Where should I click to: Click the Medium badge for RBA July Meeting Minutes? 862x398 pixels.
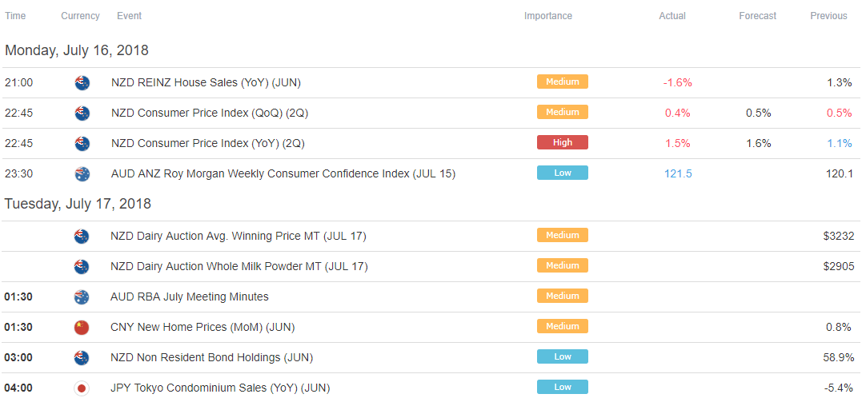tap(563, 296)
